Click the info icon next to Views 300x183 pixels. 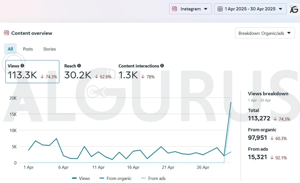coord(22,65)
